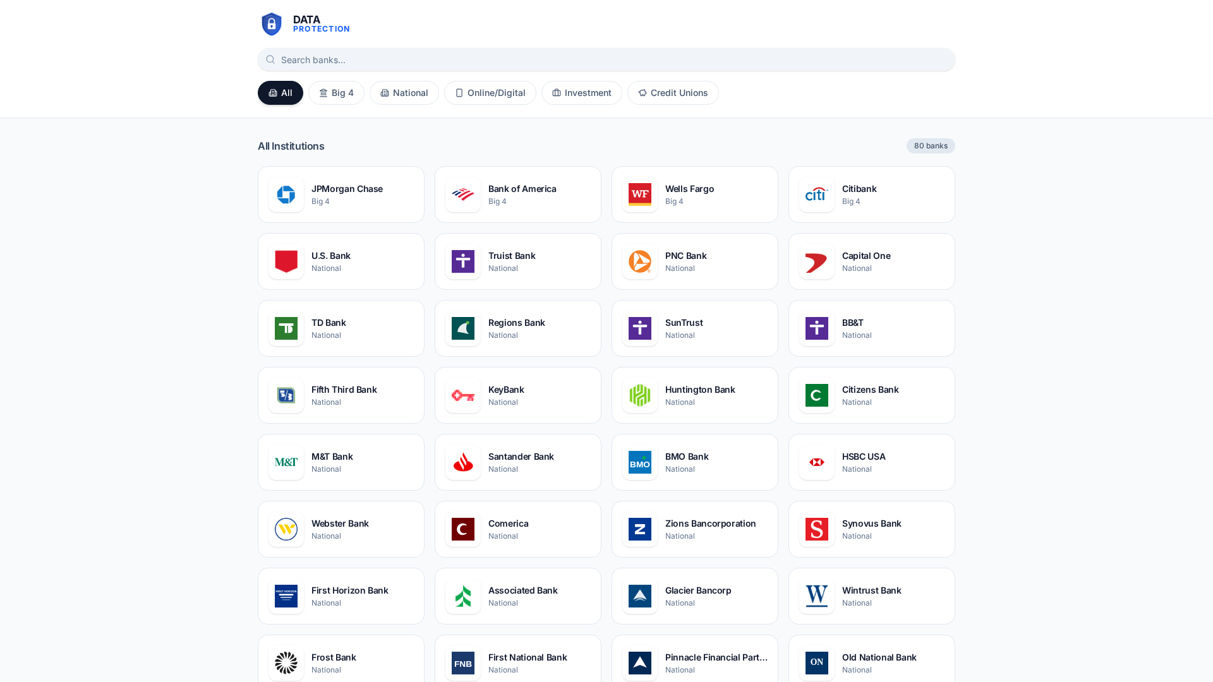Open the Bank of America name

[522, 189]
